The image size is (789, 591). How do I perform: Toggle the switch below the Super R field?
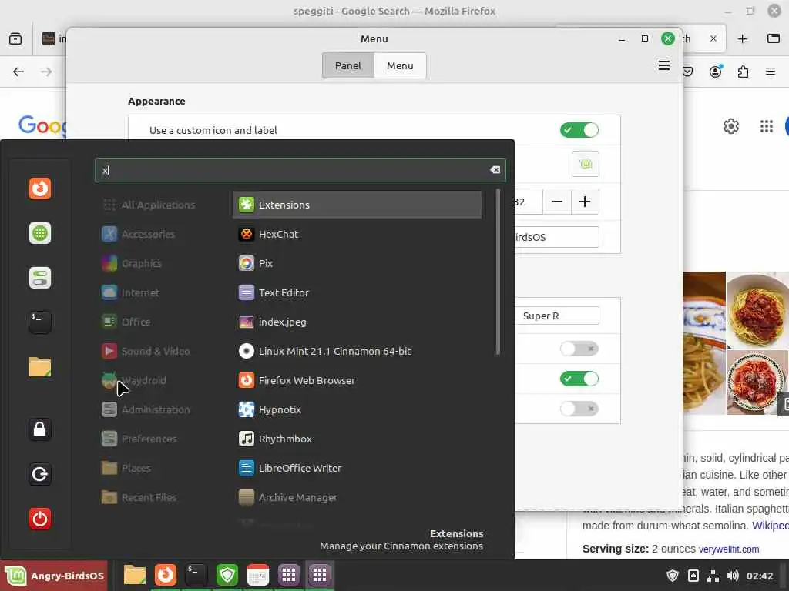(x=579, y=349)
